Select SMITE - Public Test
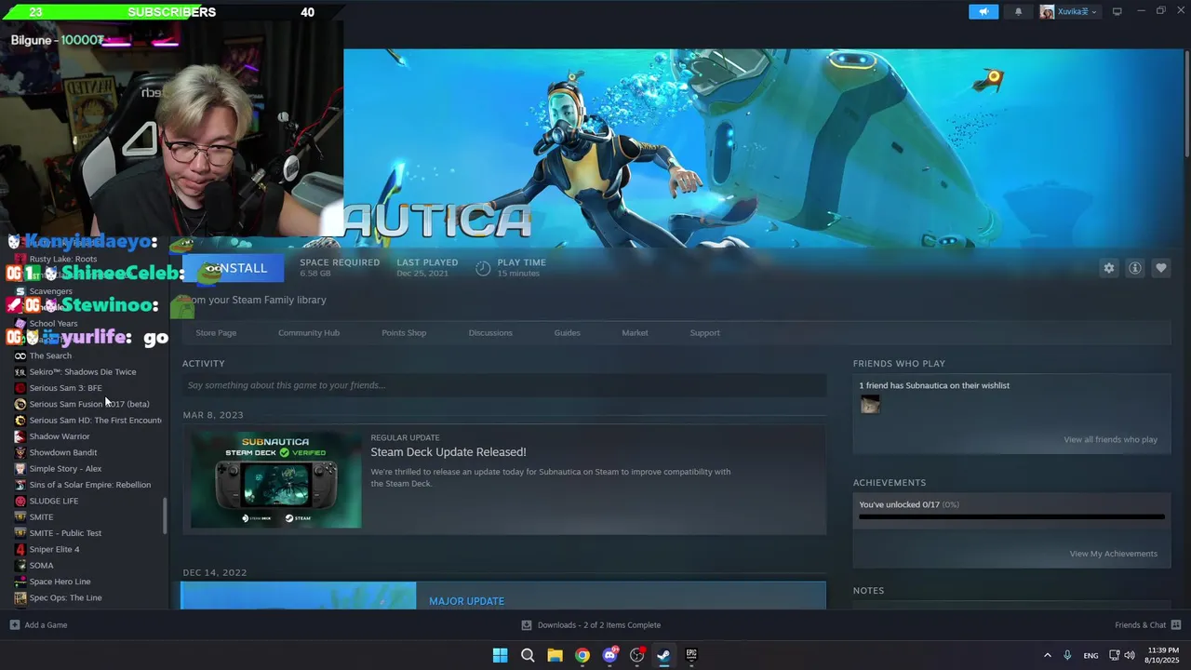 coord(65,533)
